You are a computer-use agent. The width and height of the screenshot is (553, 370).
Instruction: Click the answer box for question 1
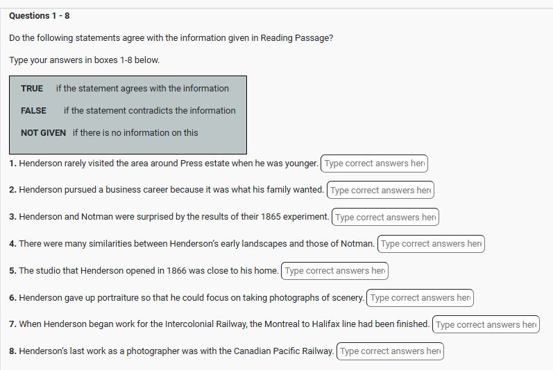tap(375, 164)
